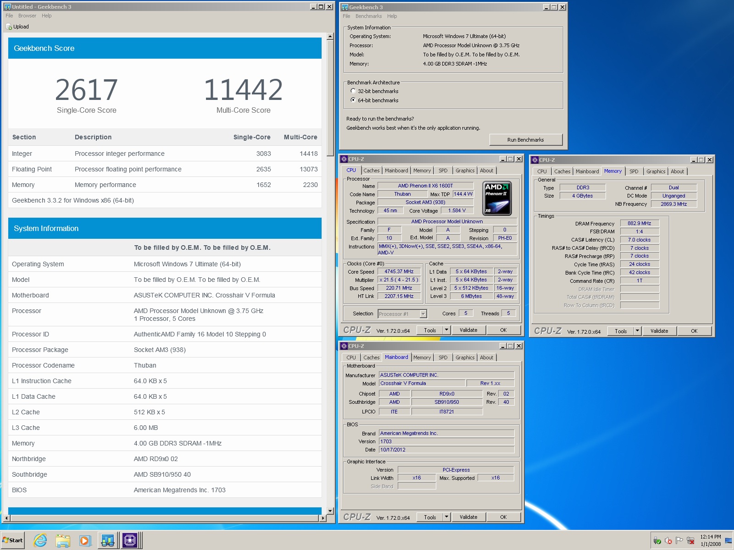Click the Memory performance multi-core value 2230

310,185
